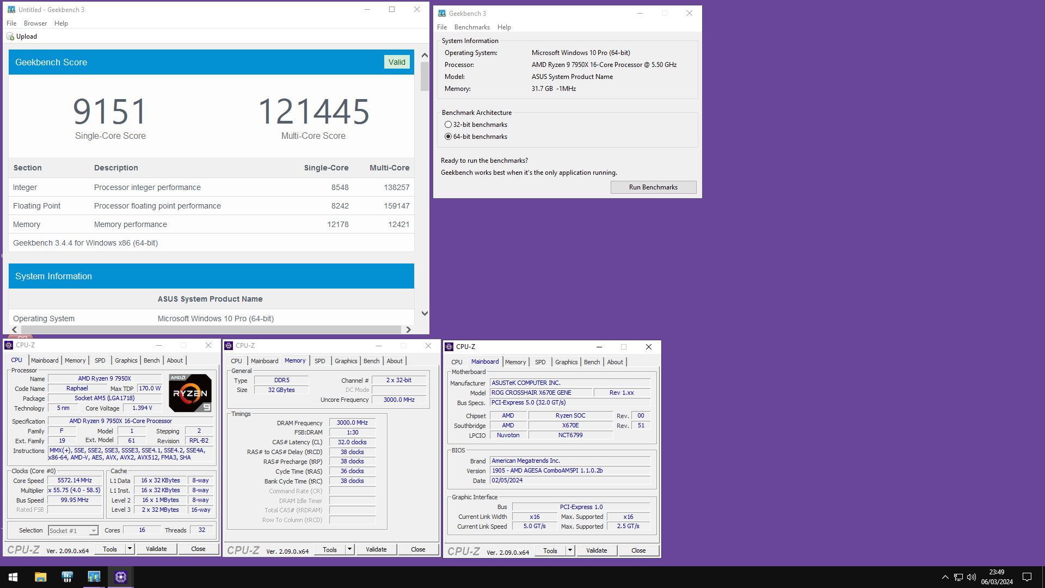Switch to SPD tab in first CPU-Z
Viewport: 1045px width, 588px height.
tap(100, 360)
